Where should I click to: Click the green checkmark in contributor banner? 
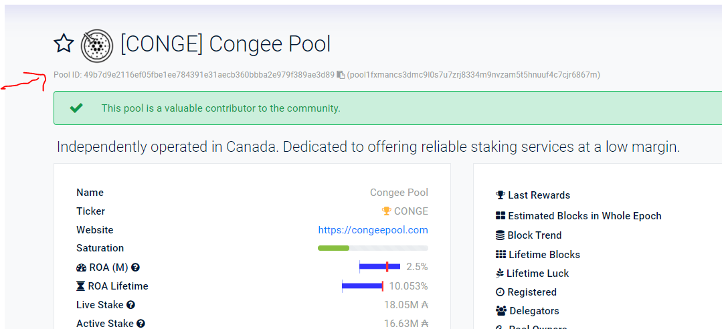76,108
